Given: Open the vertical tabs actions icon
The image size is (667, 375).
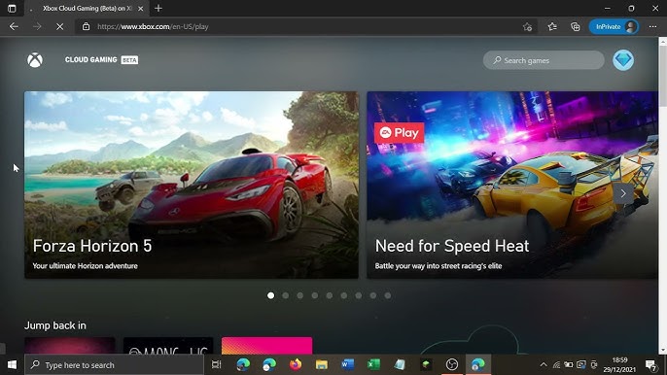Looking at the screenshot, I should [x=12, y=8].
